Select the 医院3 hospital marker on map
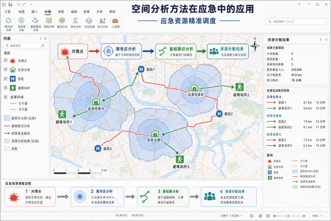 pos(98,148)
